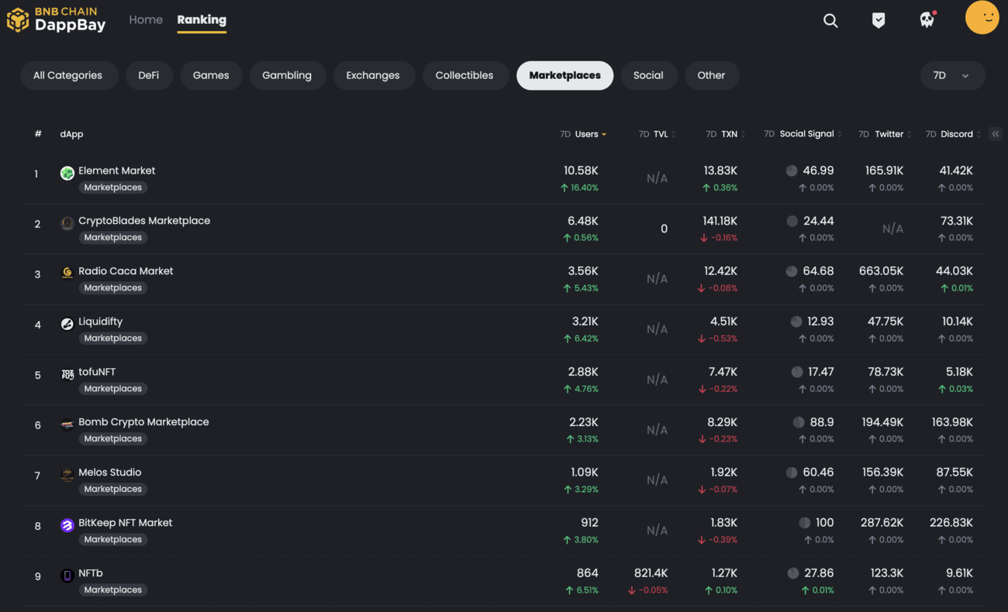Select the Ranking nav item

click(202, 19)
